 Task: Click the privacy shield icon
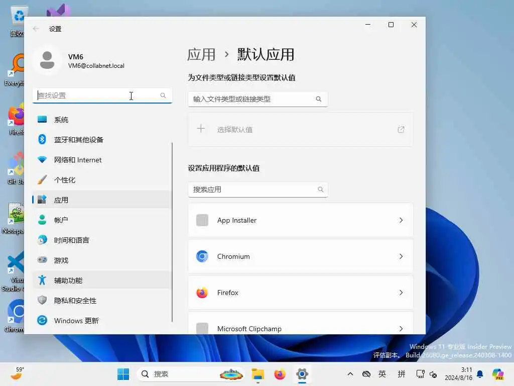42,300
